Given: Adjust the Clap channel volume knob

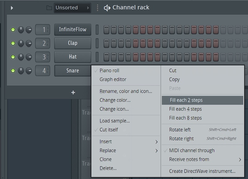Looking at the screenshot, I should pyautogui.click(x=29, y=43).
